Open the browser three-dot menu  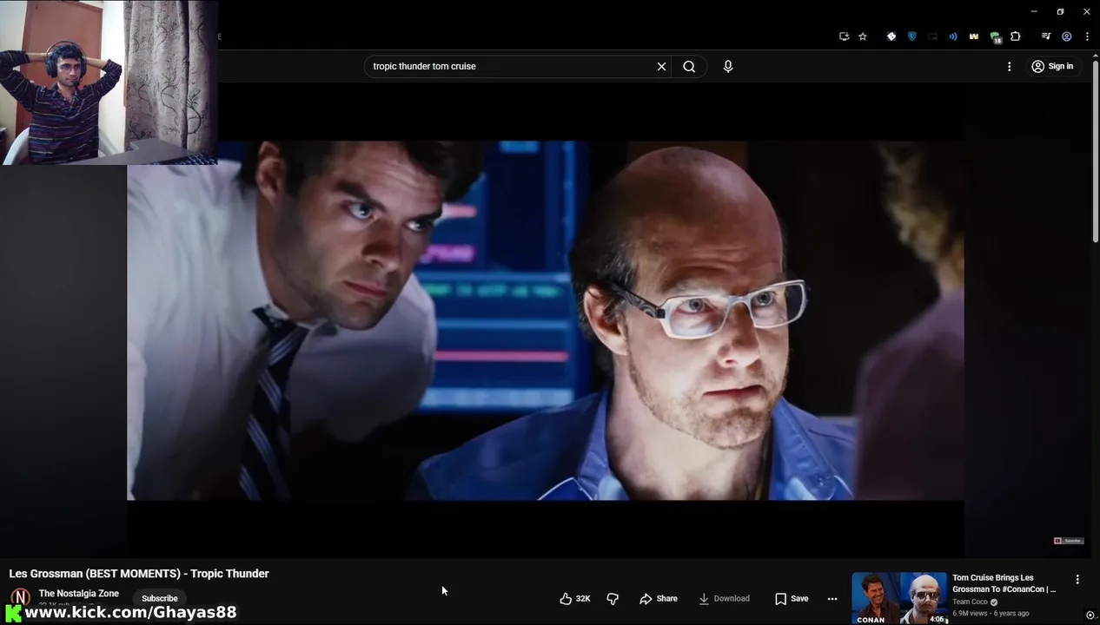1087,36
